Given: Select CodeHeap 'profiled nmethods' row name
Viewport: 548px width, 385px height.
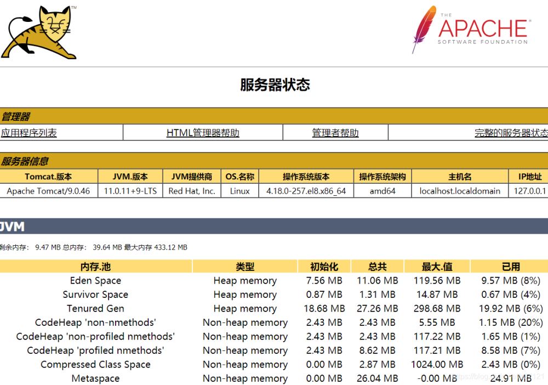Looking at the screenshot, I should 95,350.
